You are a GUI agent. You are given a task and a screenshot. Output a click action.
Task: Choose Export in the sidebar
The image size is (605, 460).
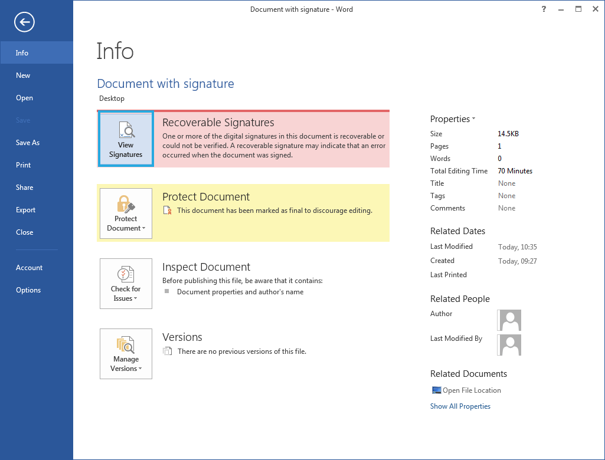[37, 209]
